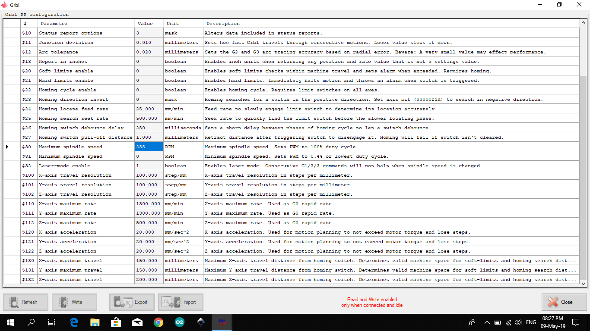Image resolution: width=590 pixels, height=331 pixels.
Task: Select $20 Soft limits enable value
Action: (x=149, y=71)
